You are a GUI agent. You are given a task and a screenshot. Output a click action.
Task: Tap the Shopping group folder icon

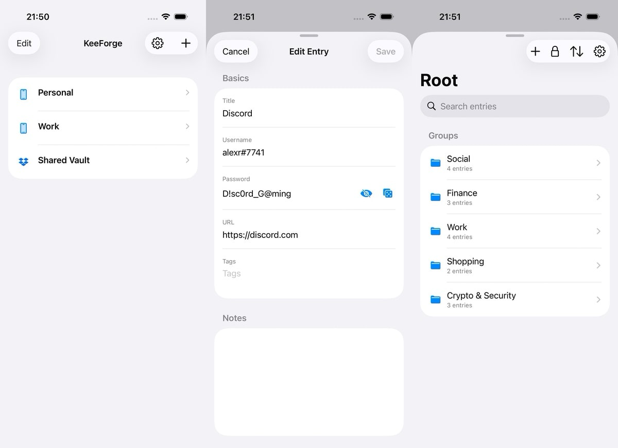[435, 266]
